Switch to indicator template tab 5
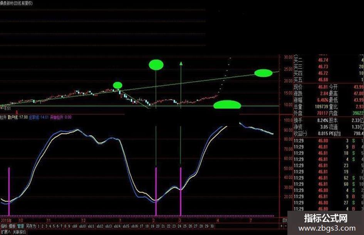Screen dimensions: 364x235 point(54,226)
